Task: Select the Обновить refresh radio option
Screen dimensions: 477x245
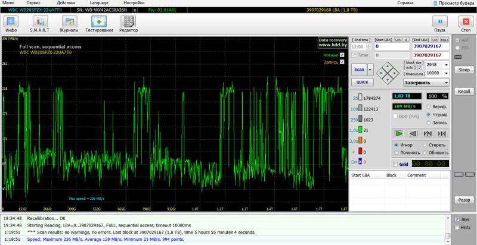Action: [x=425, y=152]
